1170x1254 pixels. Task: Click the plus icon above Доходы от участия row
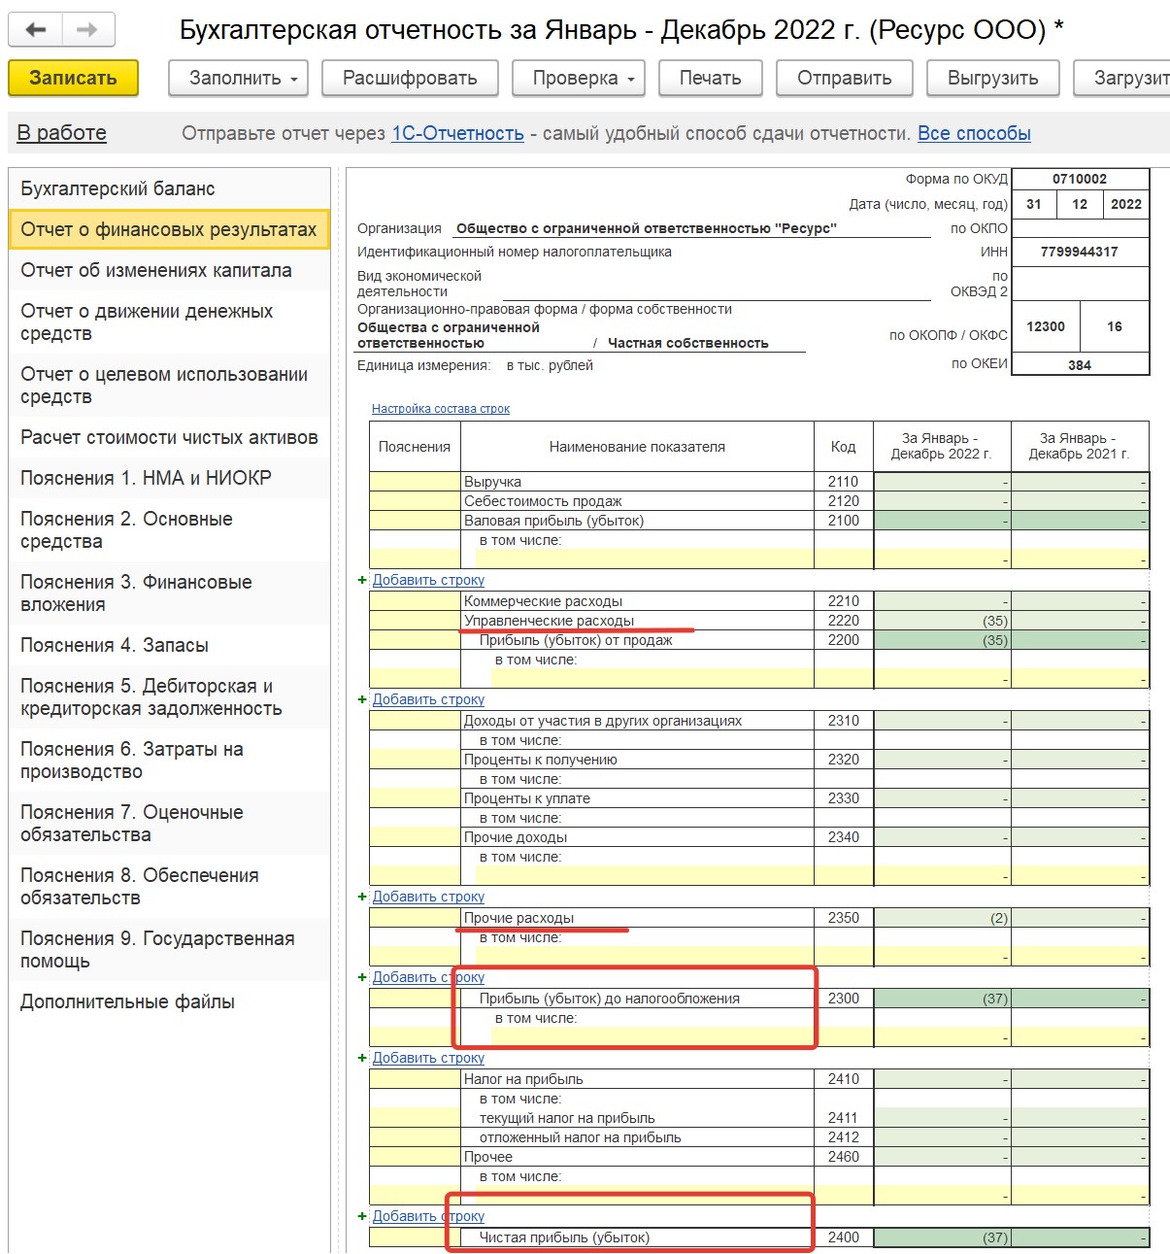[x=362, y=699]
